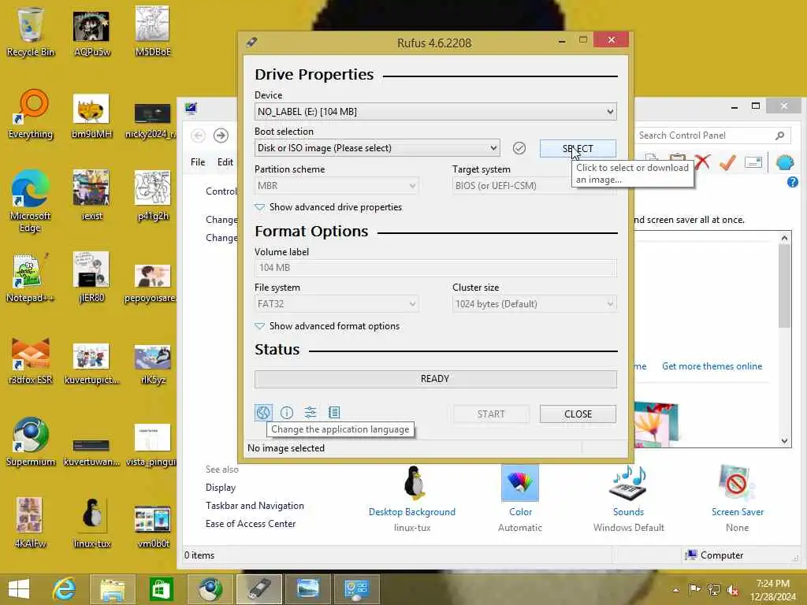
Task: Click the themes list scrollbar down arrow
Action: [784, 441]
